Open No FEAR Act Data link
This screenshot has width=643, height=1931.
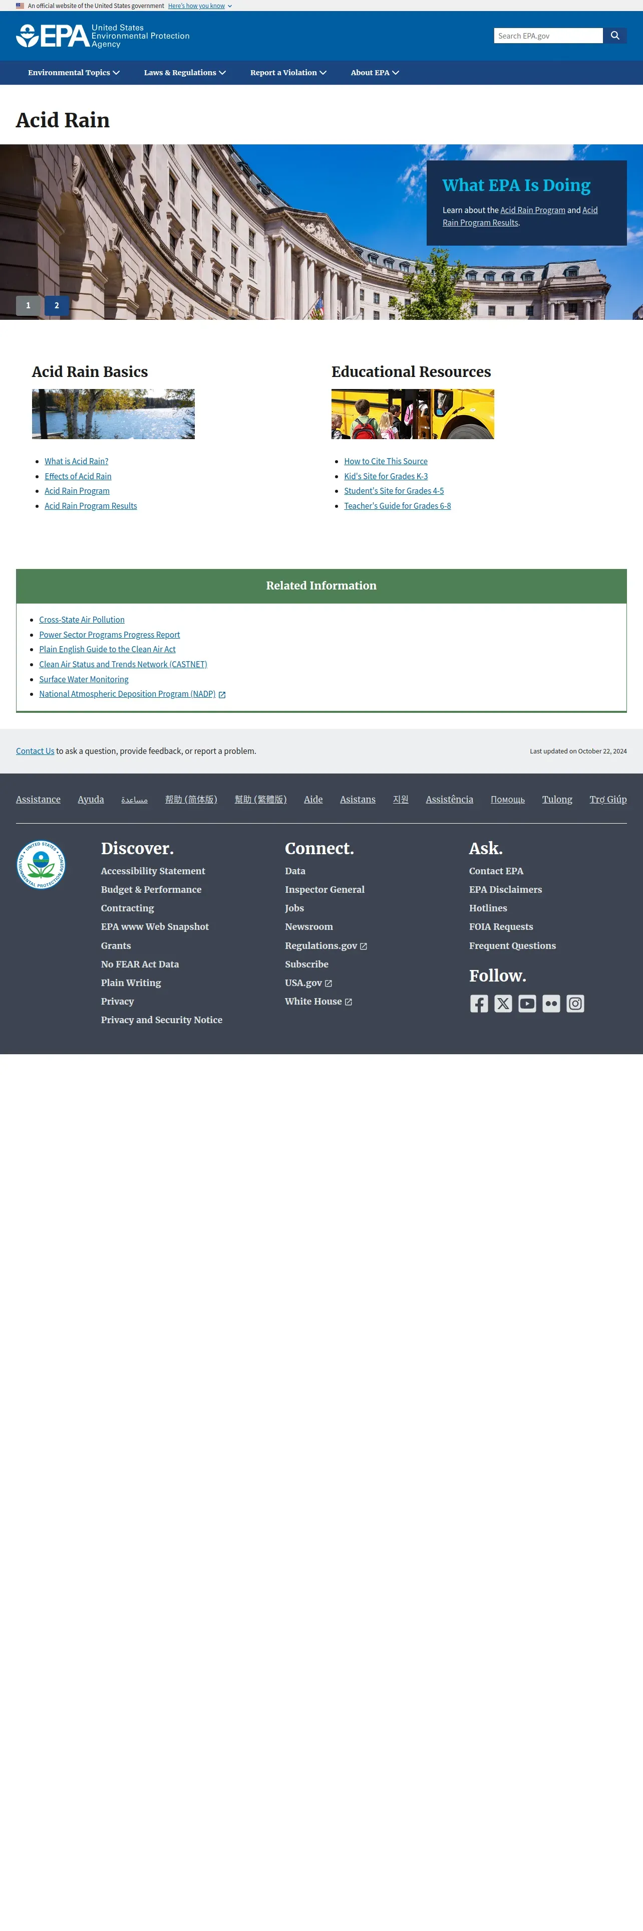(x=140, y=965)
